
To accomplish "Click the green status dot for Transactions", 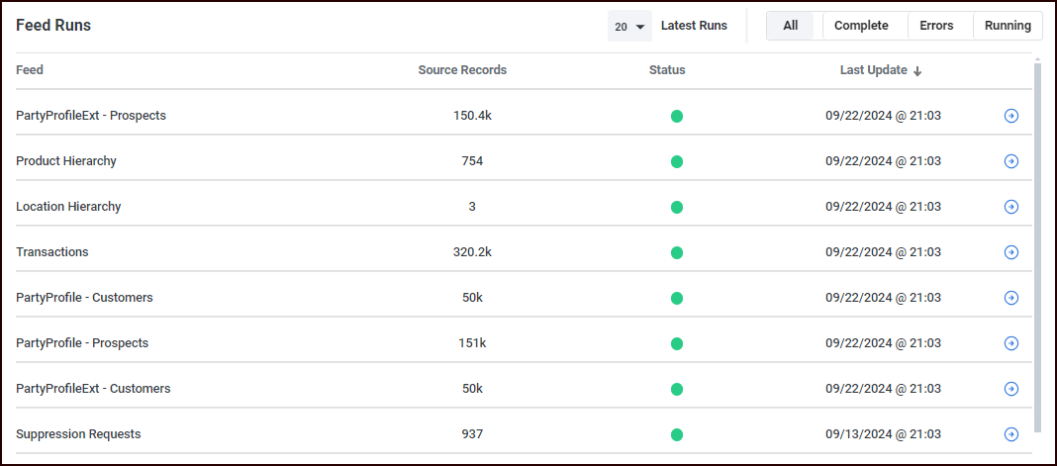I will (677, 252).
